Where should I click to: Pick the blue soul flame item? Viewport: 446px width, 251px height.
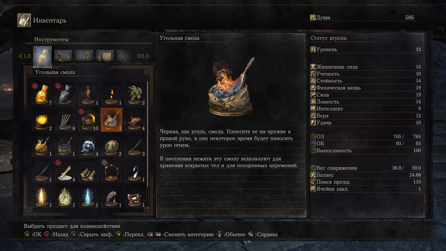(88, 197)
